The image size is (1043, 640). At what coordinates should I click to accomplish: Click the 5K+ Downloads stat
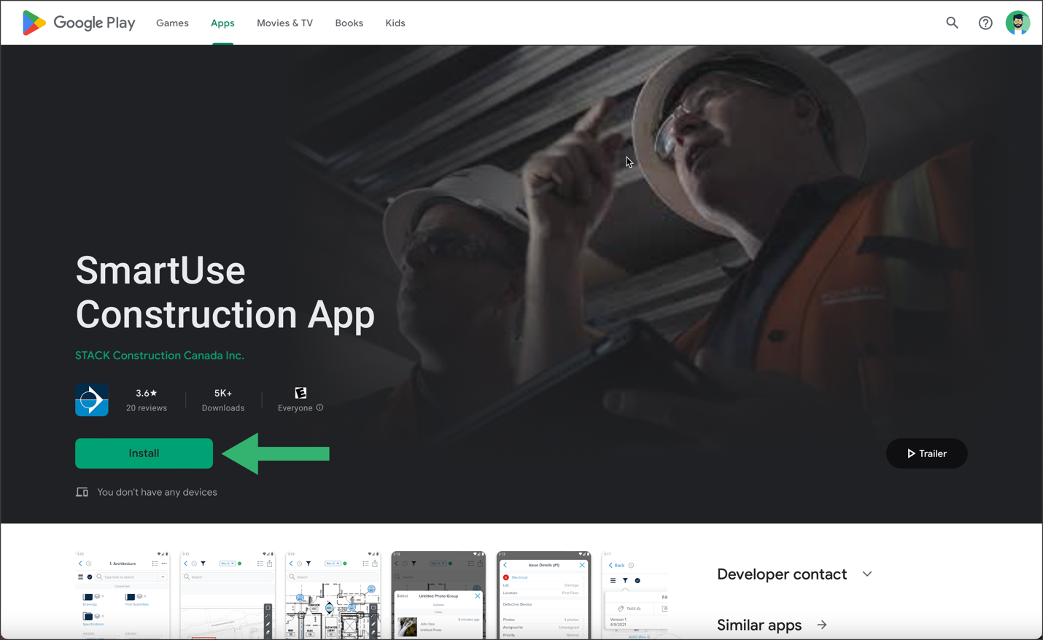tap(223, 400)
